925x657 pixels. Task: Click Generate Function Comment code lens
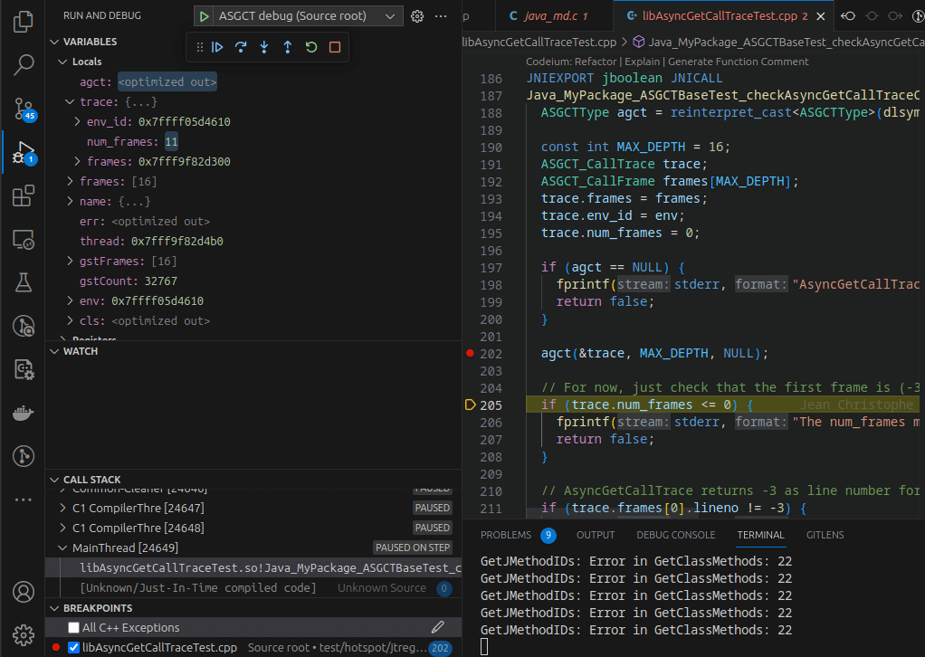[x=738, y=62]
